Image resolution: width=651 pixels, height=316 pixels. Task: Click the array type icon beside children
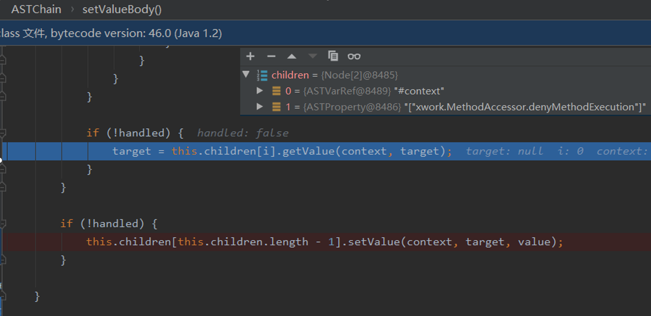(262, 75)
